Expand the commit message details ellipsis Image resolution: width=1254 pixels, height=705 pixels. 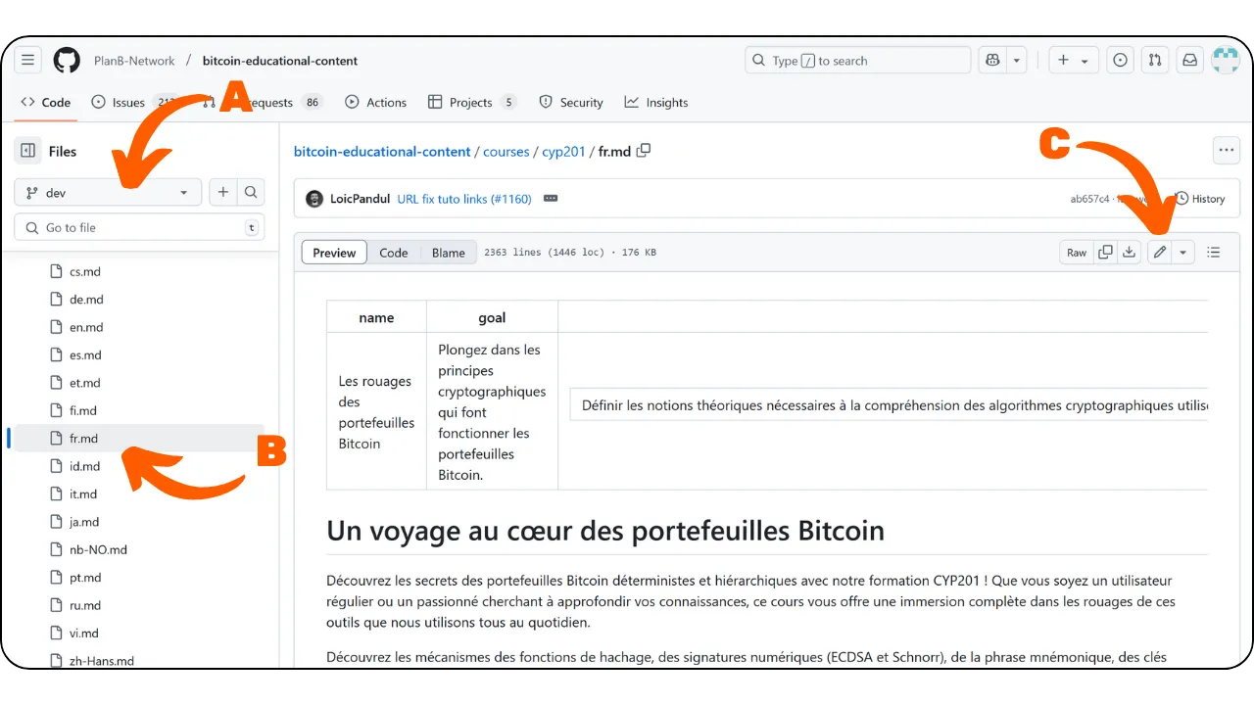pos(551,199)
